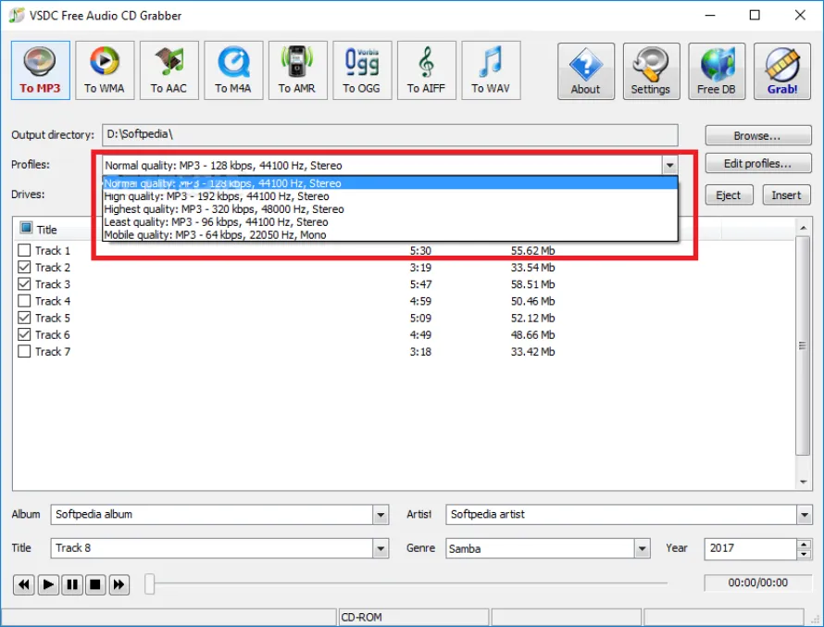Image resolution: width=824 pixels, height=627 pixels.
Task: Choose Mobile quality 64 kbps Mono profile
Action: coord(390,235)
